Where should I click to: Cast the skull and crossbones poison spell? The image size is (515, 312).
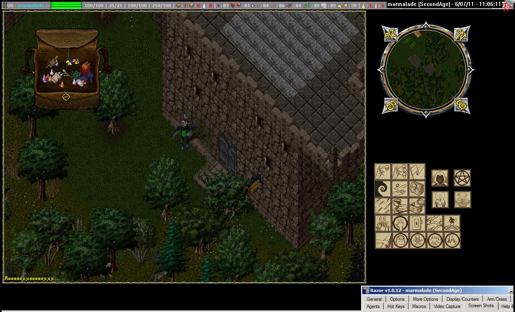pos(418,240)
